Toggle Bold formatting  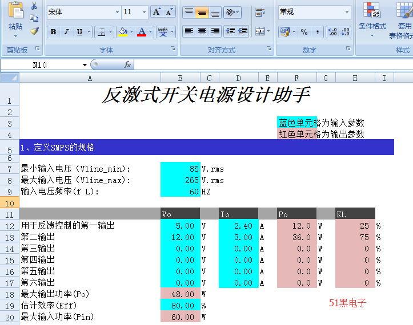coord(53,32)
